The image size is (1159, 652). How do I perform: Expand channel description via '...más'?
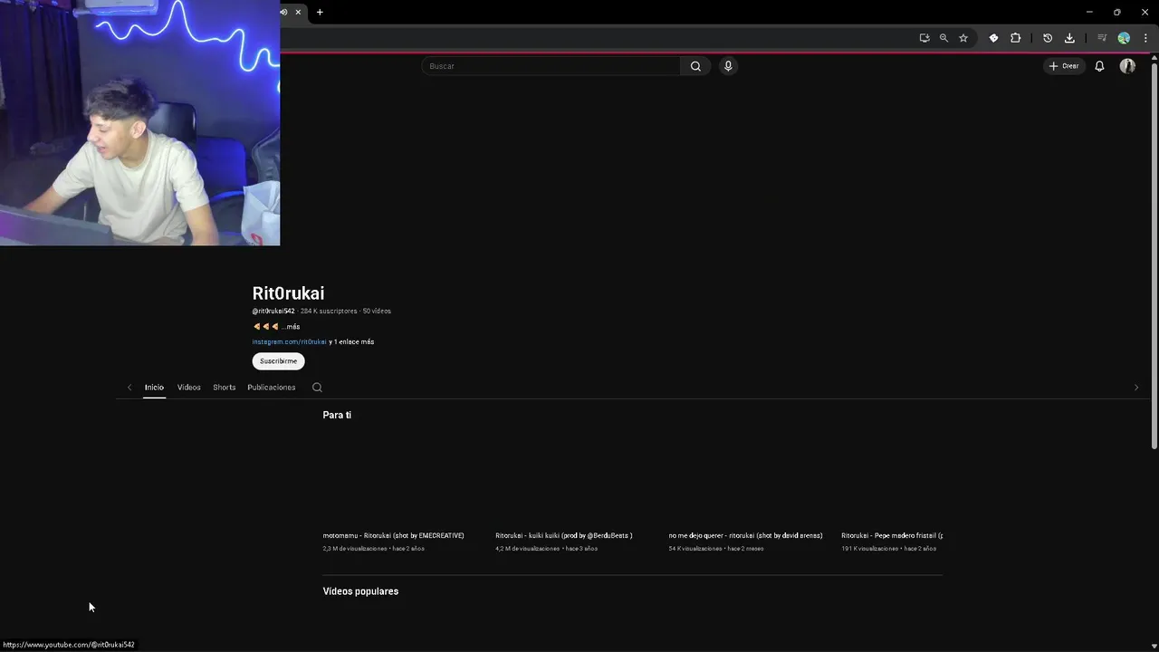pyautogui.click(x=290, y=327)
